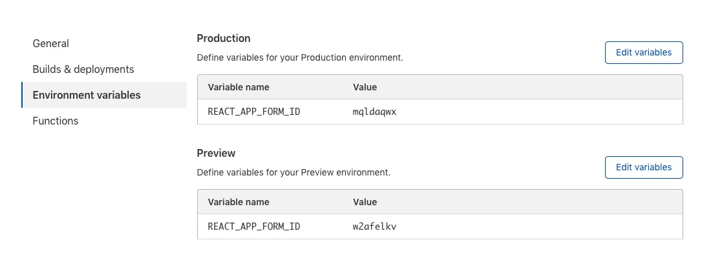This screenshot has height=271, width=711.
Task: Click the Production section heading
Action: (223, 38)
